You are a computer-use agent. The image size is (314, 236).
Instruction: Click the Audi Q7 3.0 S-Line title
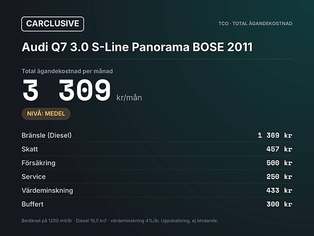[137, 47]
